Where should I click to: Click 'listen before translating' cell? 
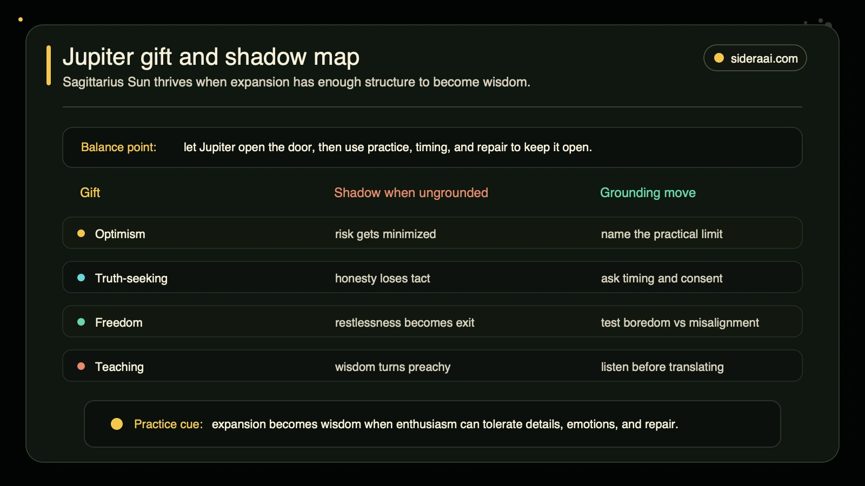click(x=662, y=367)
